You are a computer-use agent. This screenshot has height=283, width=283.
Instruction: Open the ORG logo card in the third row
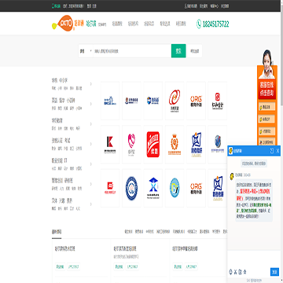(196, 188)
